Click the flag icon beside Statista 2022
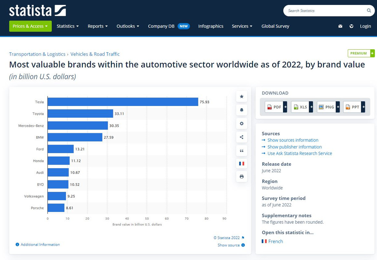This screenshot has height=260, width=377. click(243, 238)
